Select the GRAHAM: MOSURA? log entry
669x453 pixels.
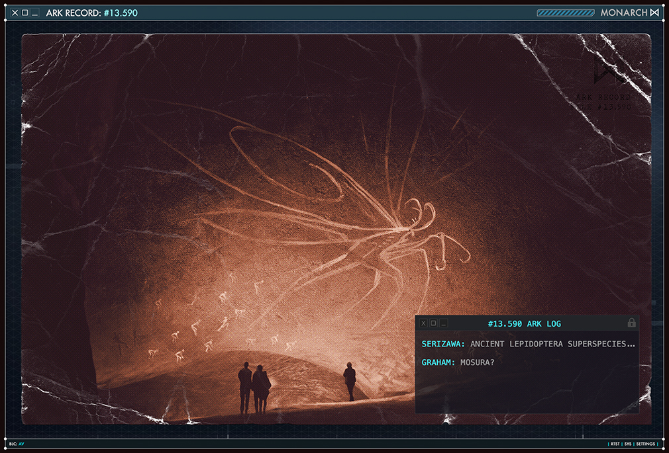459,362
